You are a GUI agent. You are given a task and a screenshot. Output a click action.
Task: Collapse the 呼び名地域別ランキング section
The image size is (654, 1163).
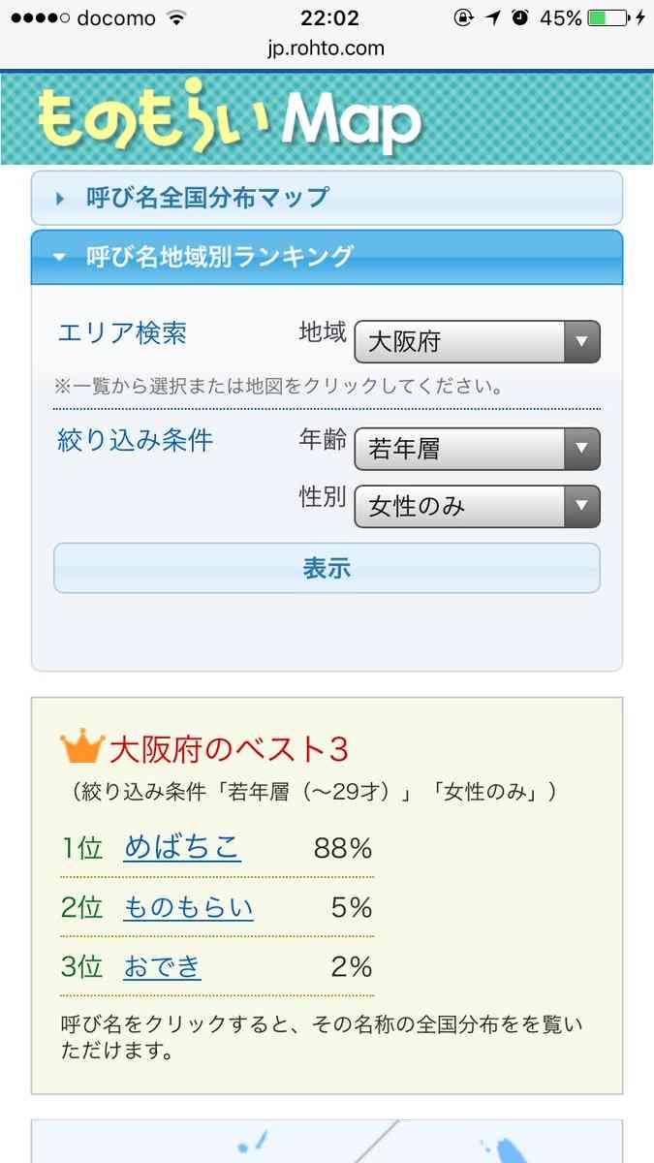pyautogui.click(x=327, y=257)
